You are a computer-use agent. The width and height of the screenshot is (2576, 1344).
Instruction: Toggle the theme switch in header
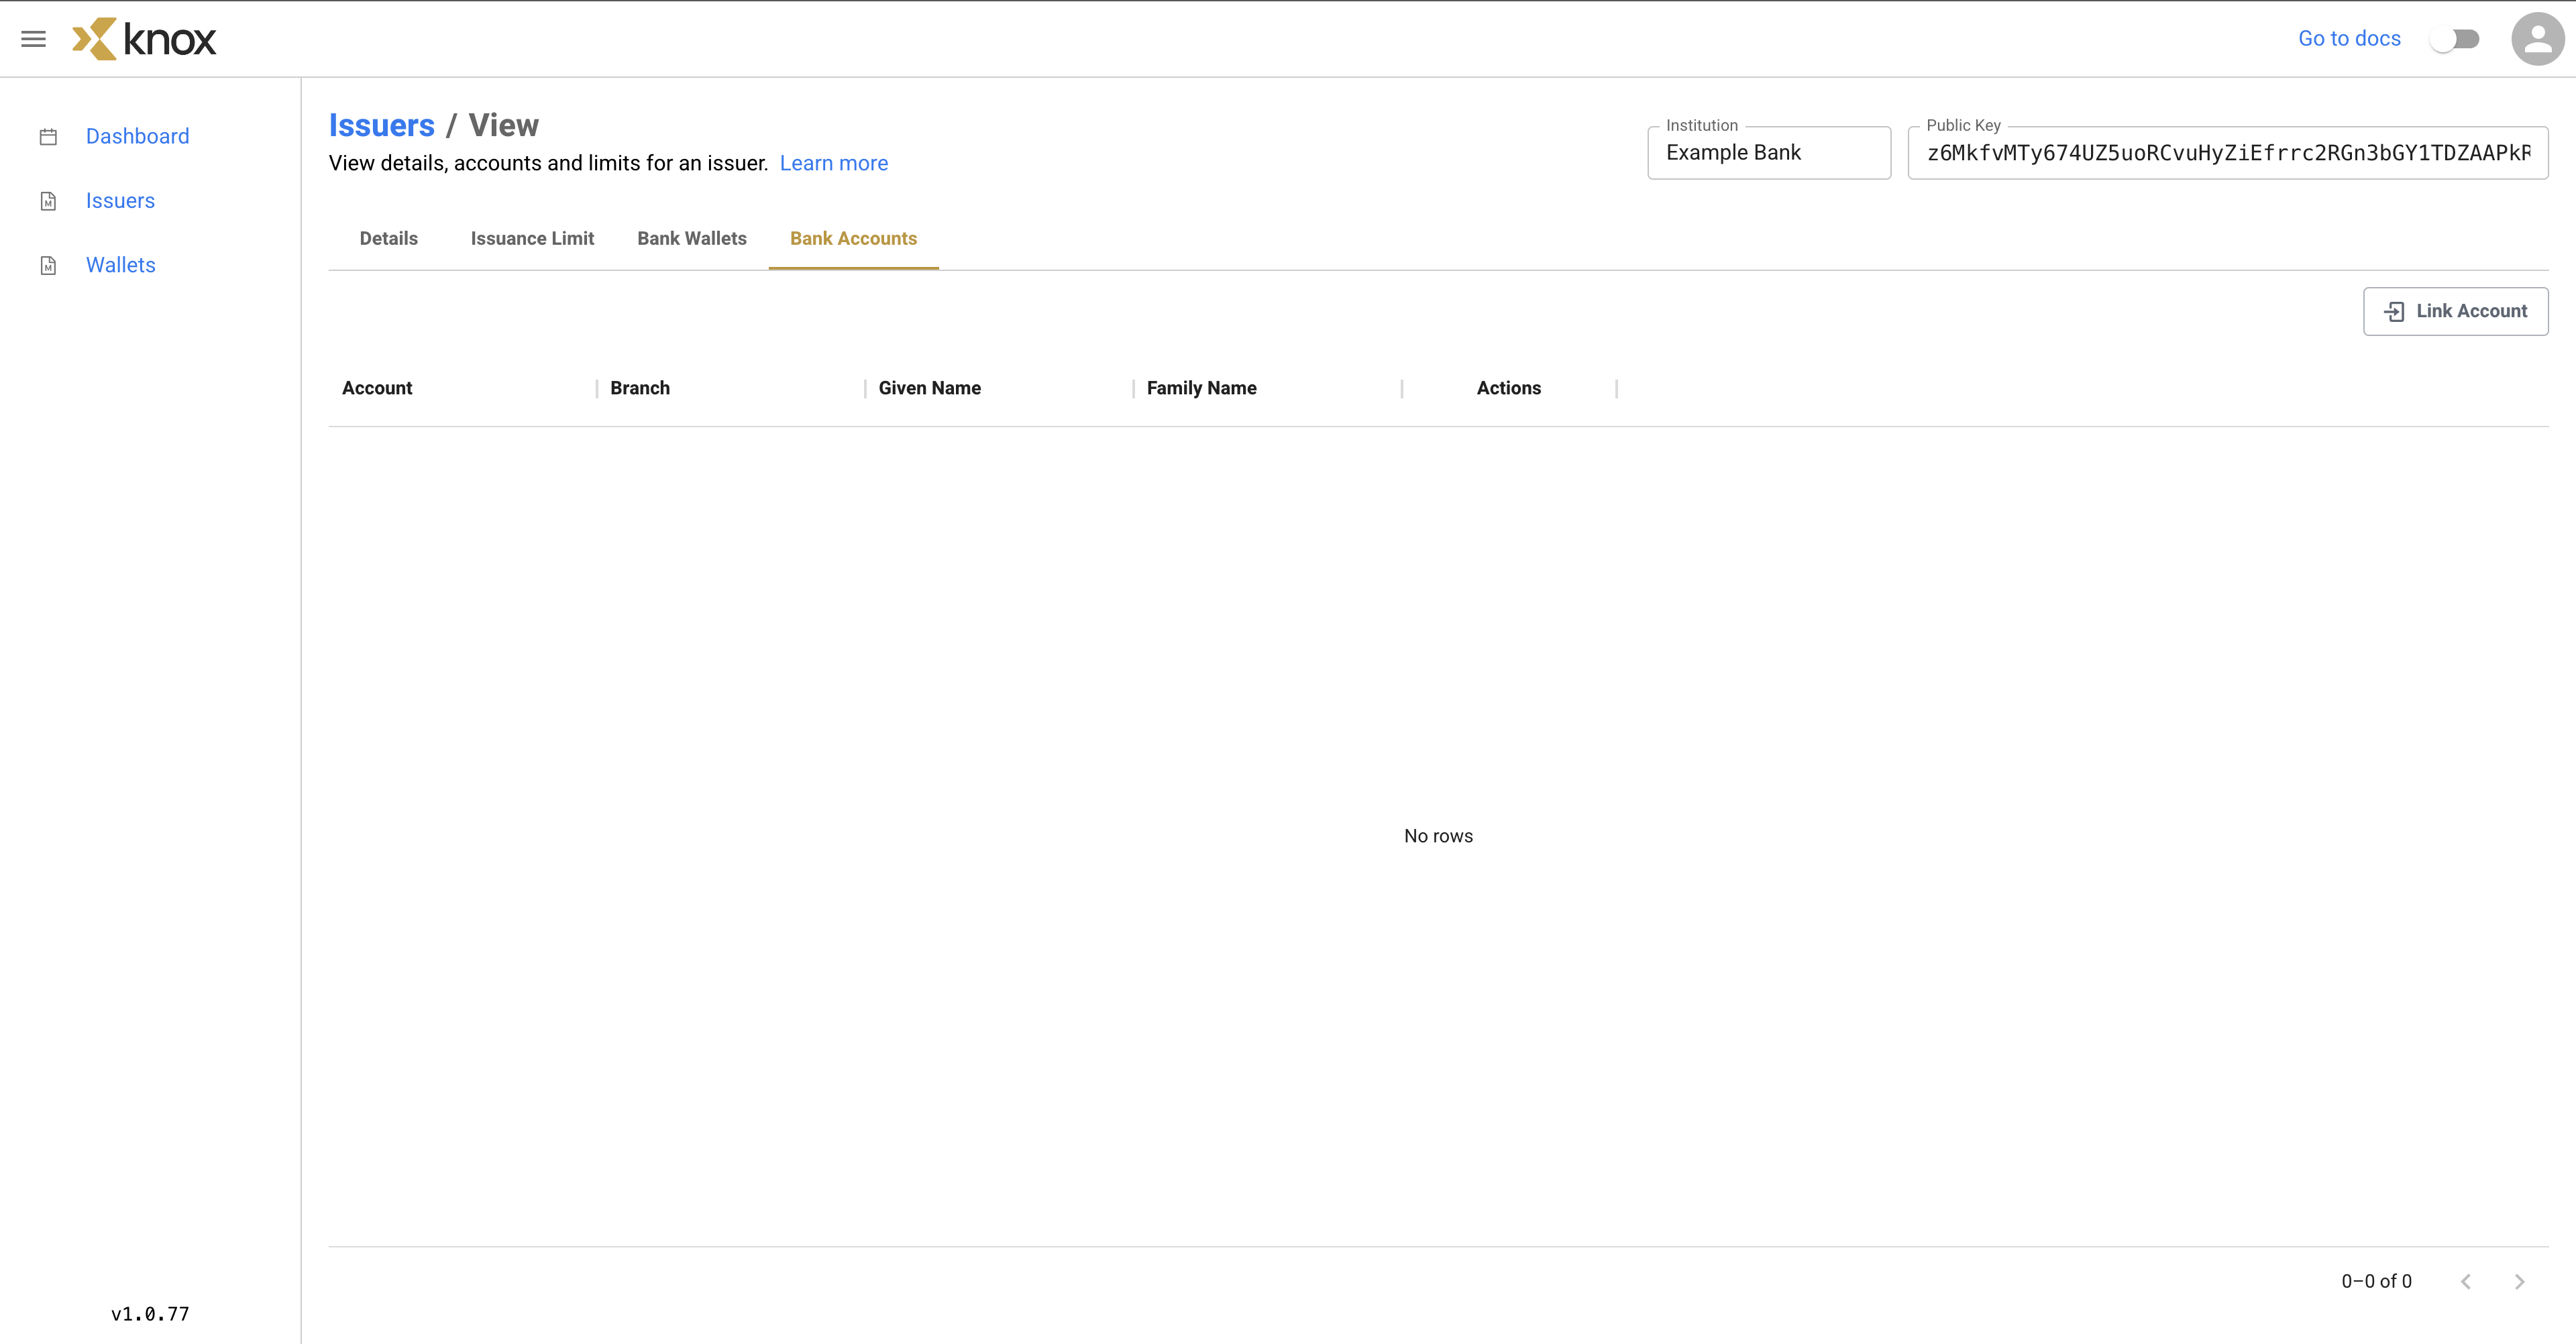point(2455,39)
